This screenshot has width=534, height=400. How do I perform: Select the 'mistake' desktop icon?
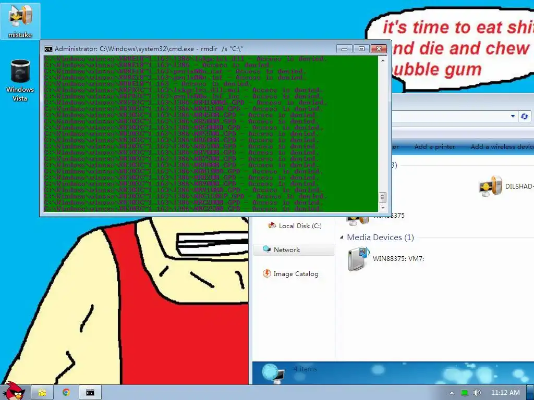tap(20, 21)
